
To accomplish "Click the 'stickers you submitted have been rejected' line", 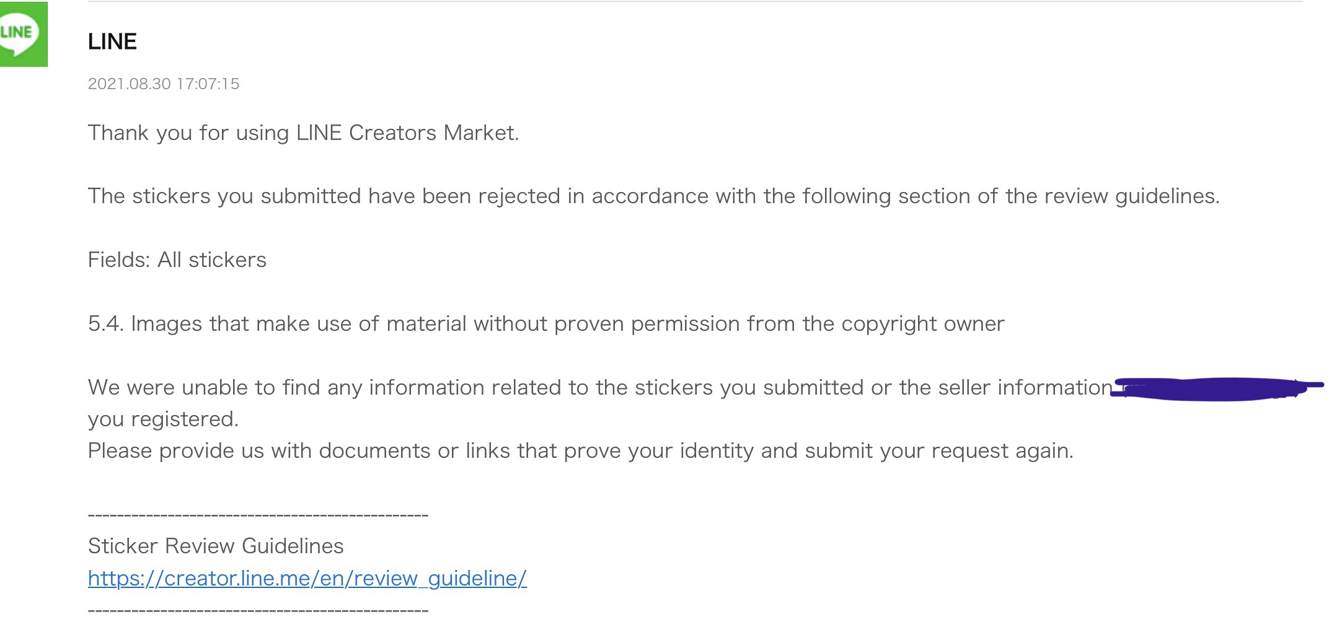I will (654, 196).
